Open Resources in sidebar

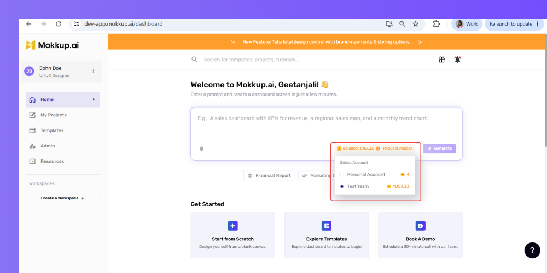pyautogui.click(x=63, y=161)
